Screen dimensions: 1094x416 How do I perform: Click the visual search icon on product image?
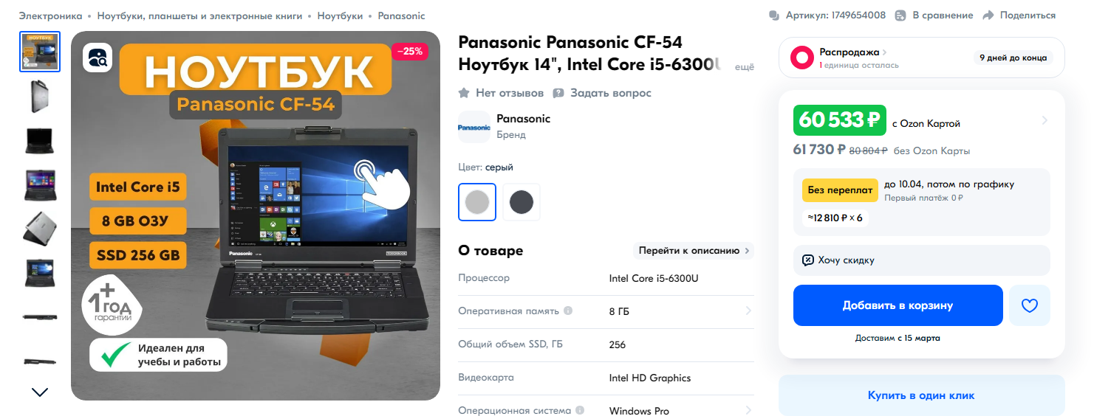[x=98, y=58]
